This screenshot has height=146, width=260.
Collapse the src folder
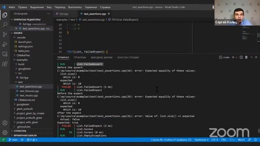click(20, 73)
